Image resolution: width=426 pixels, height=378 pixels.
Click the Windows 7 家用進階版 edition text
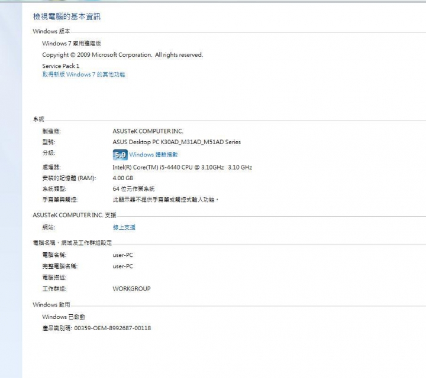click(x=72, y=43)
